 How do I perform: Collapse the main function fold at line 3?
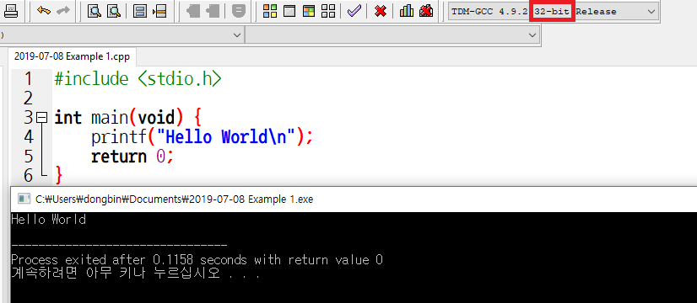[x=42, y=118]
